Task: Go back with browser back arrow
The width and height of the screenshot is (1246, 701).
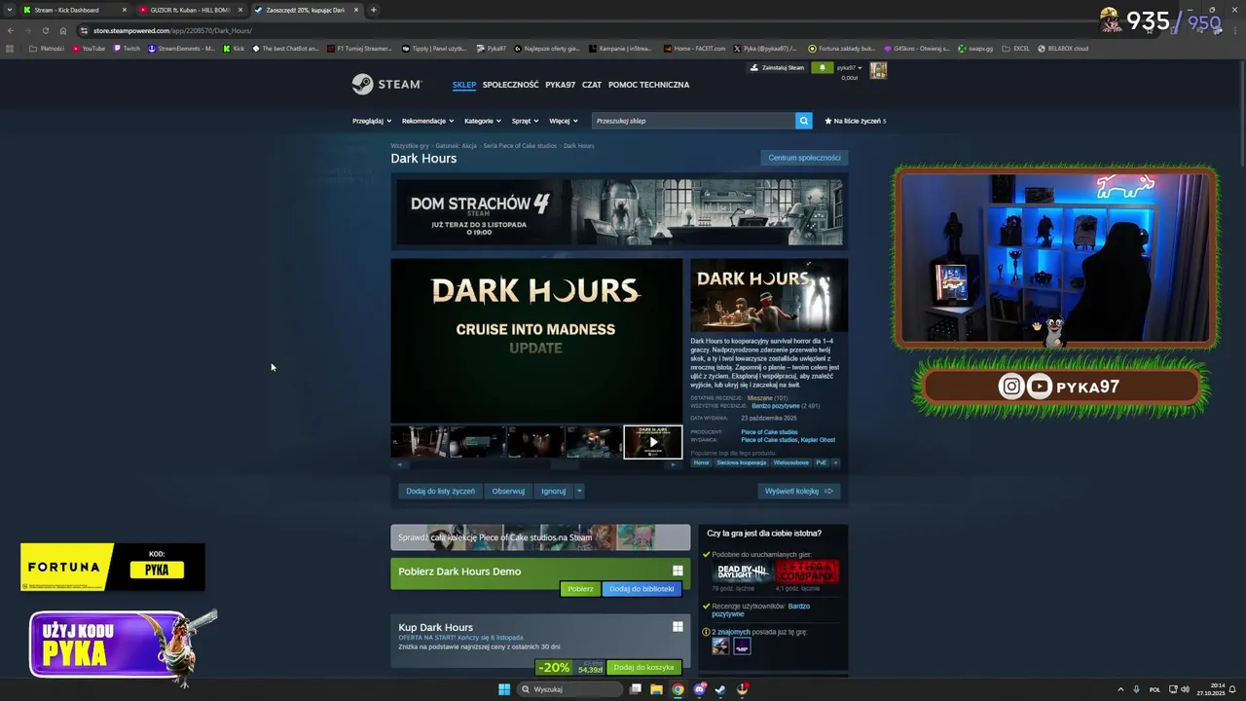Action: pyautogui.click(x=10, y=30)
